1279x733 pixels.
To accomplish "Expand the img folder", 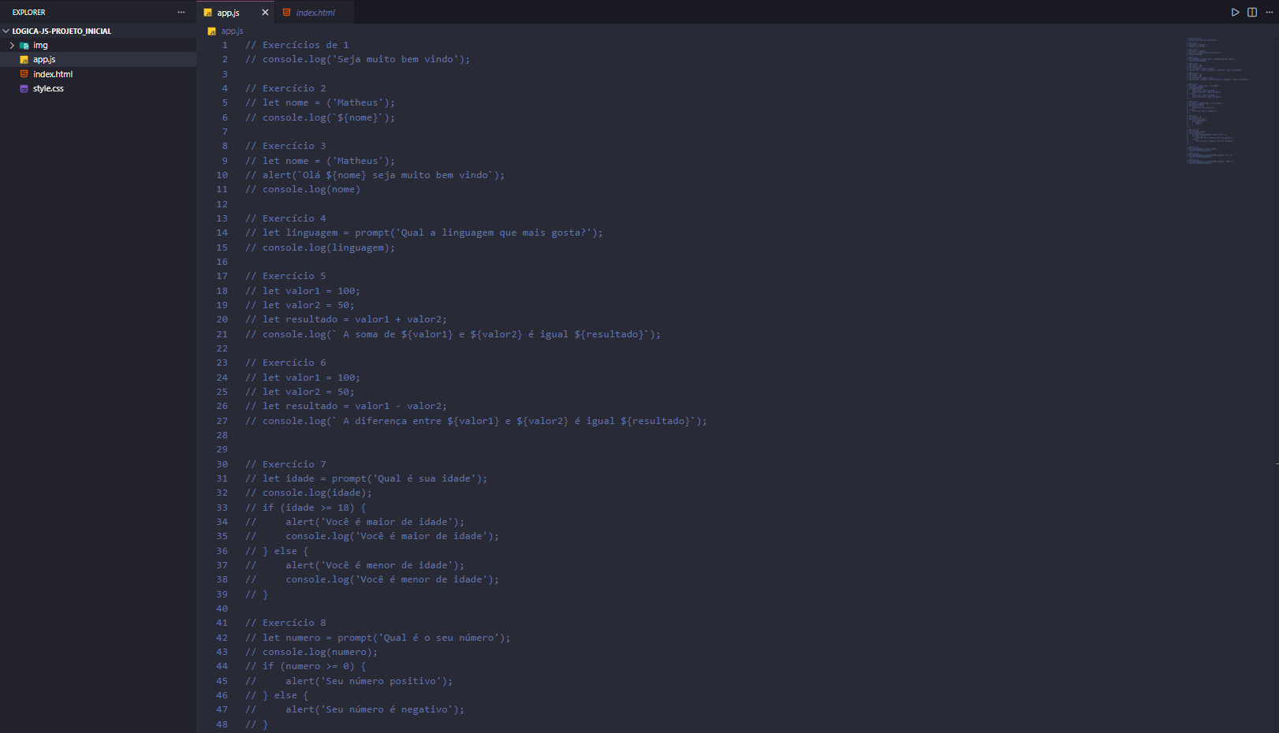I will click(x=12, y=45).
